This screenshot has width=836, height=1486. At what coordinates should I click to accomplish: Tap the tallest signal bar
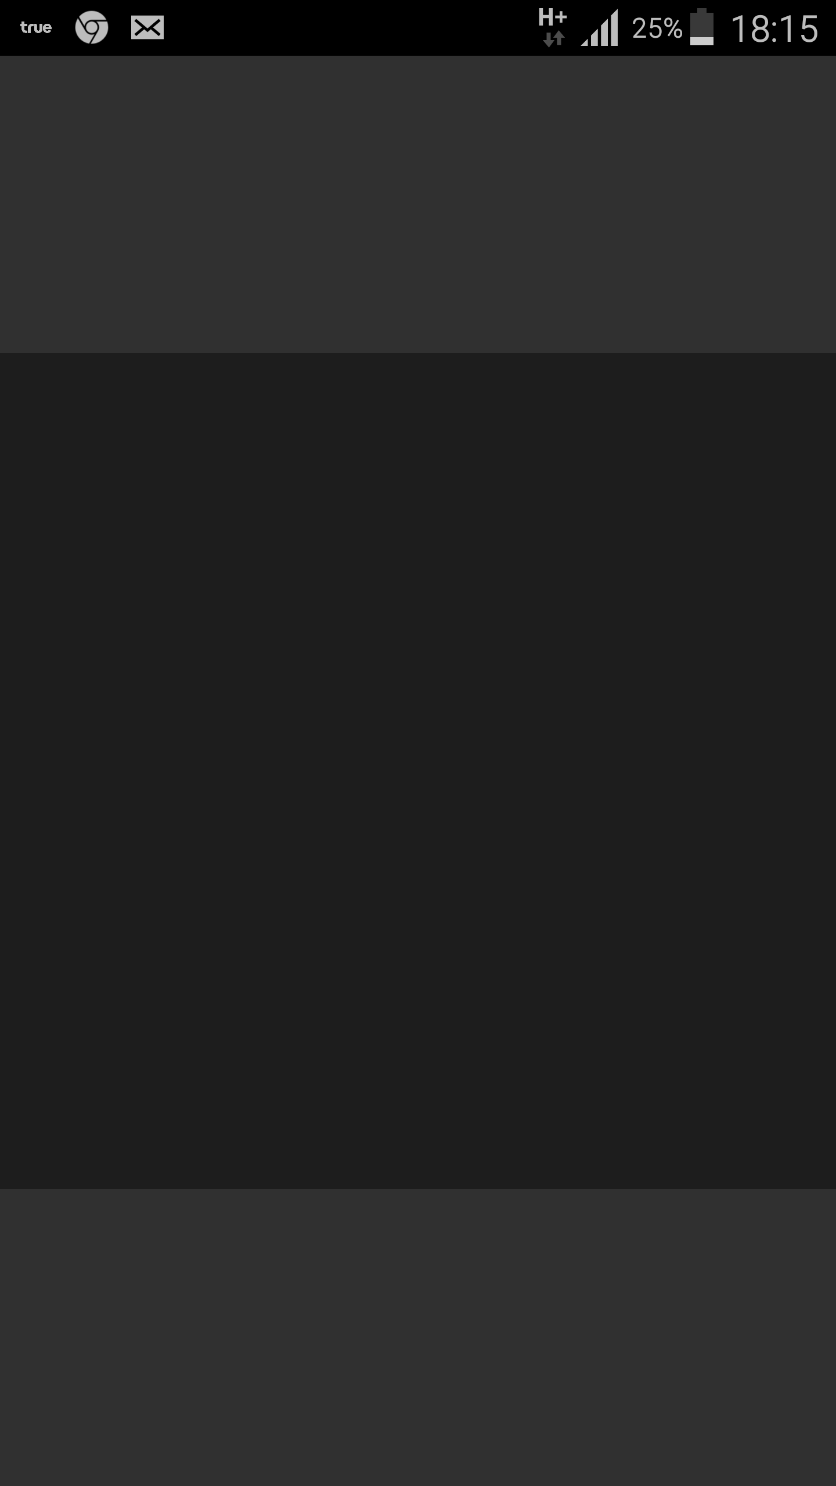tap(614, 27)
